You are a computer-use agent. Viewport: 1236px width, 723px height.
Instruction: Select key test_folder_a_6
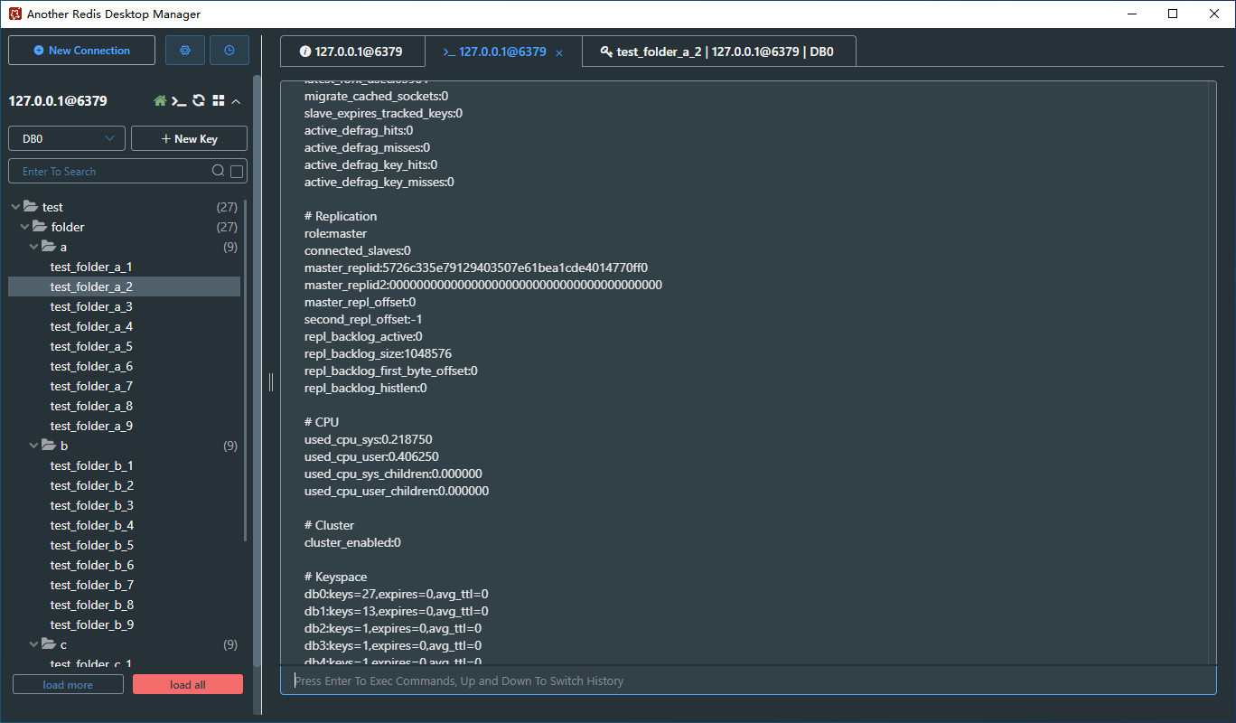click(x=124, y=366)
